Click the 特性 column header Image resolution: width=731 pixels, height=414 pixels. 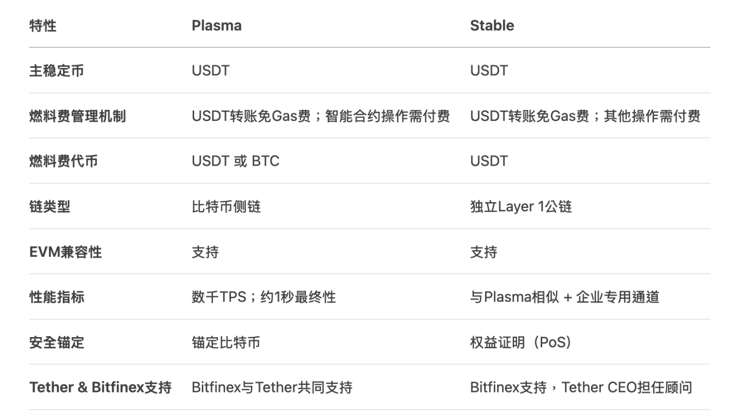click(42, 25)
